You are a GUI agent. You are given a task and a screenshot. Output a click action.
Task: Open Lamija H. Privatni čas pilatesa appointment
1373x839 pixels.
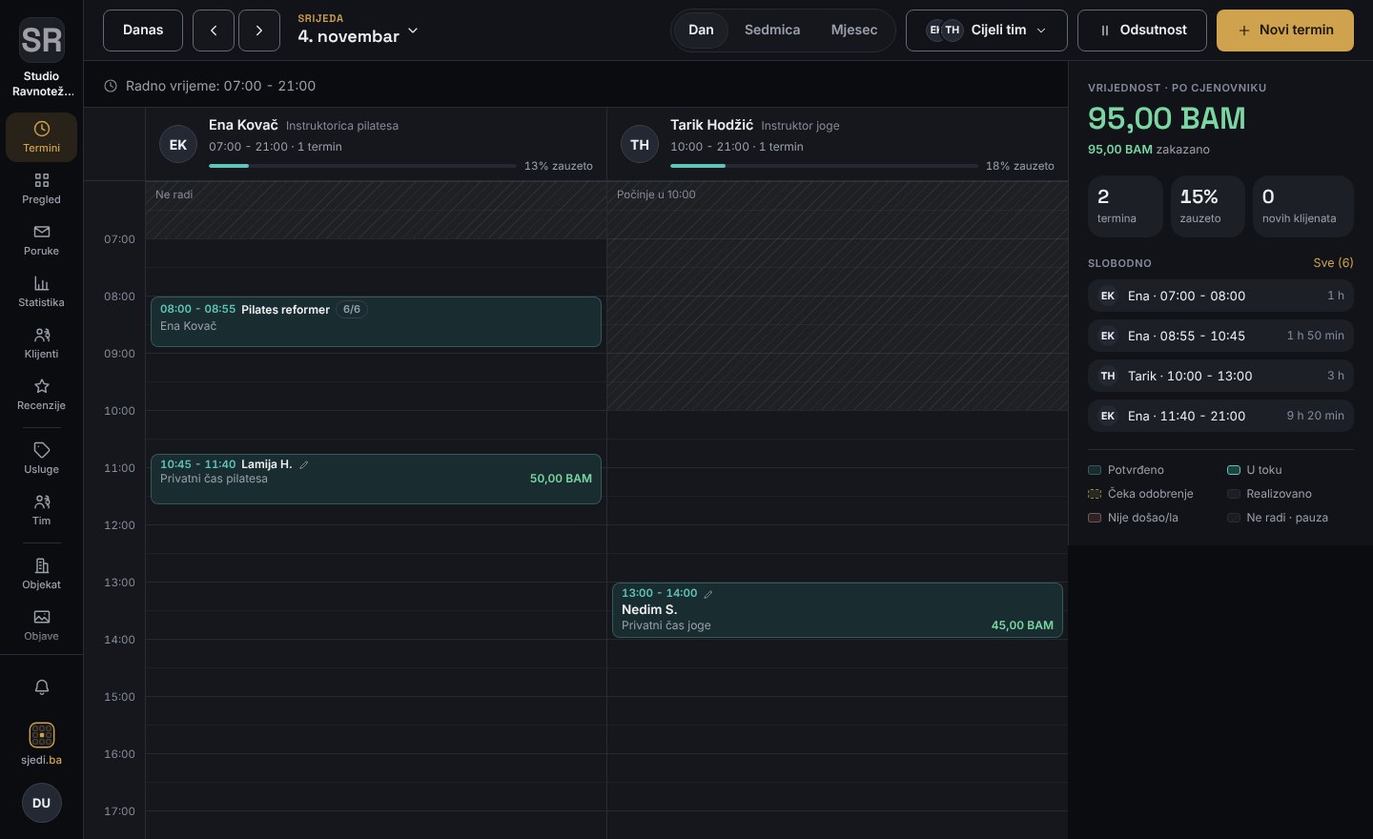click(x=376, y=479)
